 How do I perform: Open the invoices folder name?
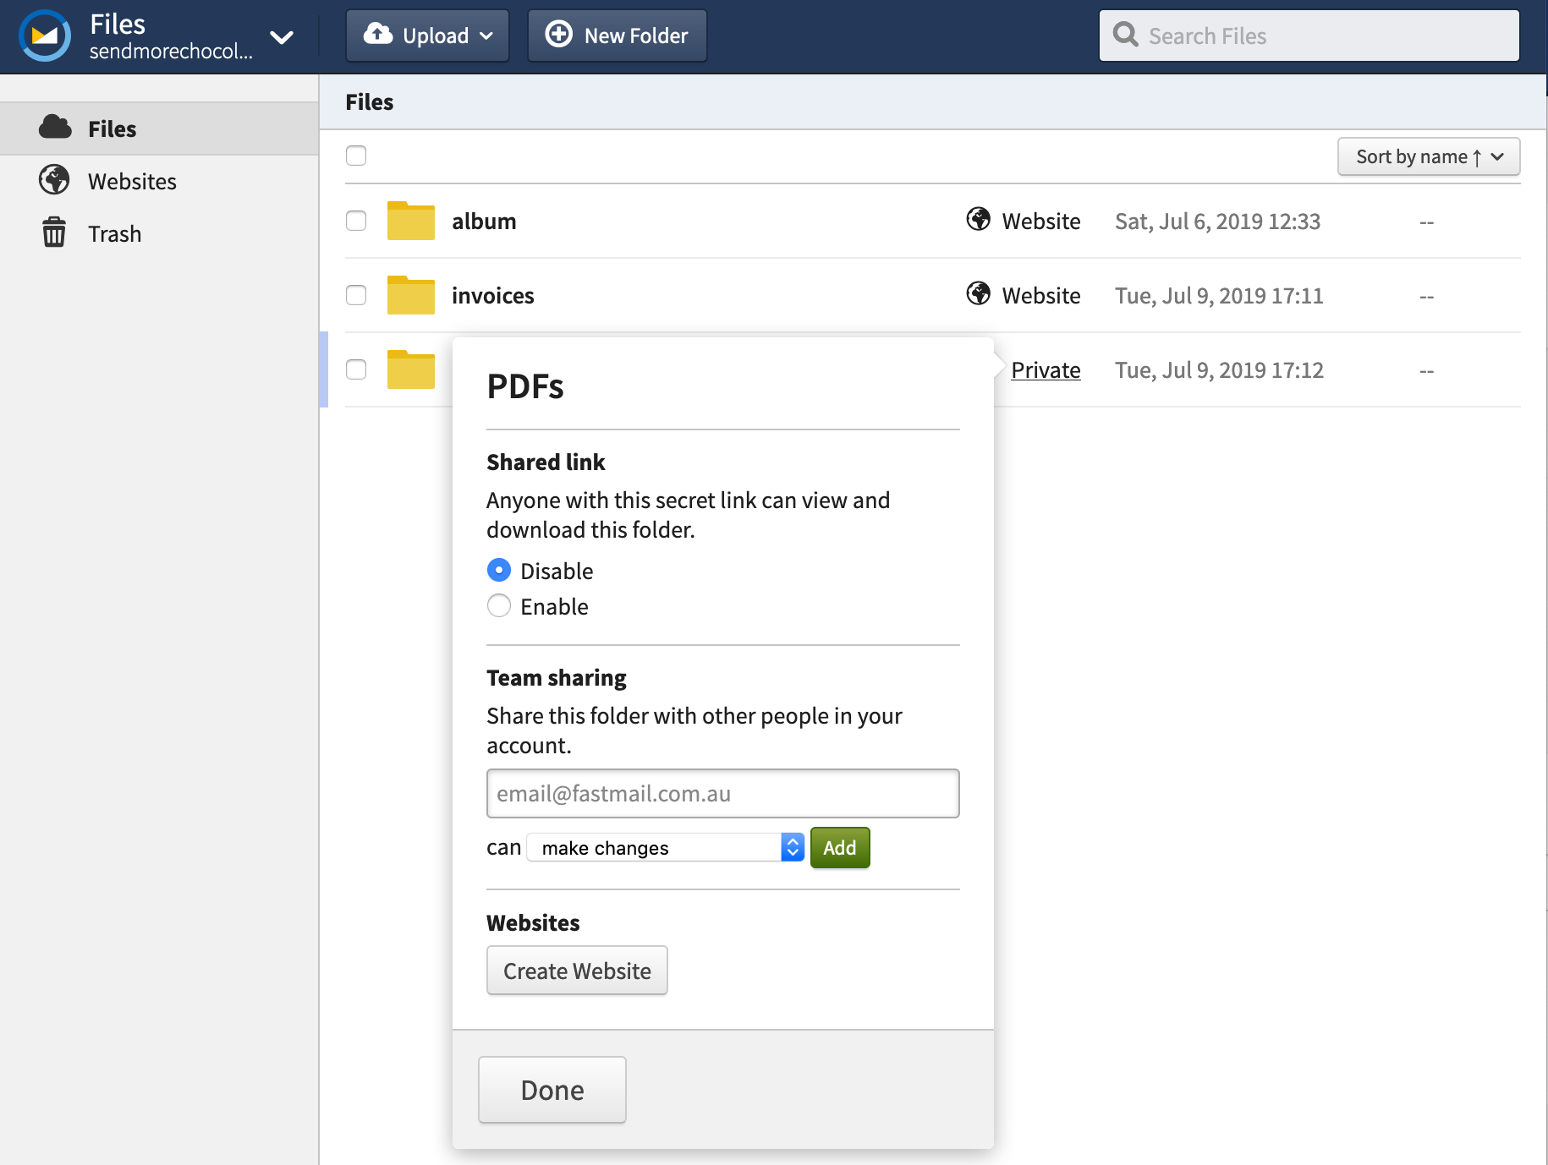pos(493,296)
